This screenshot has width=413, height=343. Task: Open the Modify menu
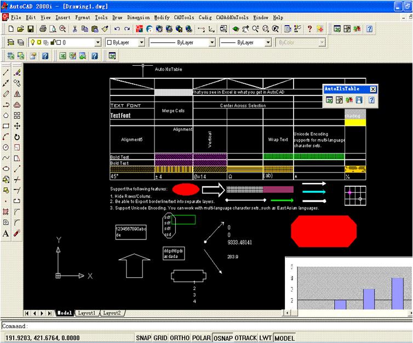(162, 18)
